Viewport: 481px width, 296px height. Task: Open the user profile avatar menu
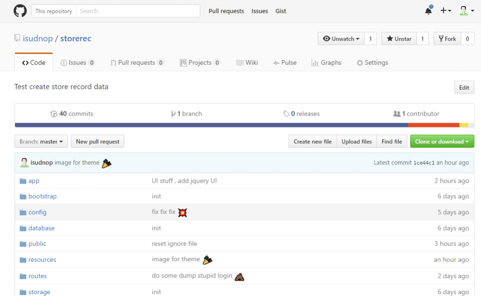(465, 11)
